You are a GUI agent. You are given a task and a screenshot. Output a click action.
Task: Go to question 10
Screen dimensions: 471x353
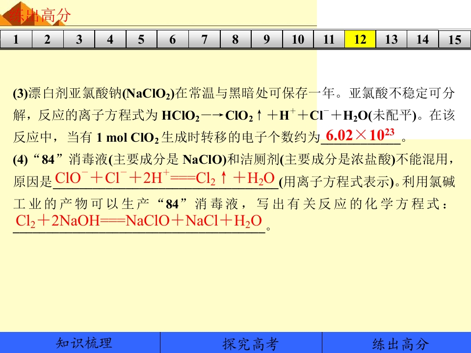tap(298, 39)
